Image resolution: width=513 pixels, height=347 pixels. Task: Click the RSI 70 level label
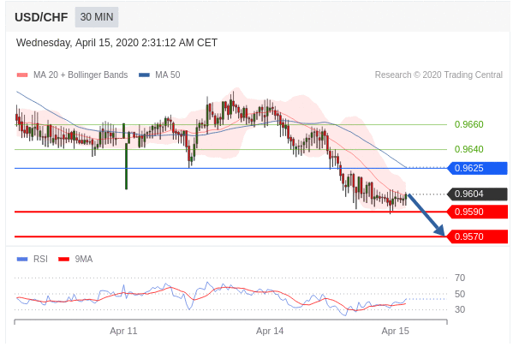coord(460,278)
